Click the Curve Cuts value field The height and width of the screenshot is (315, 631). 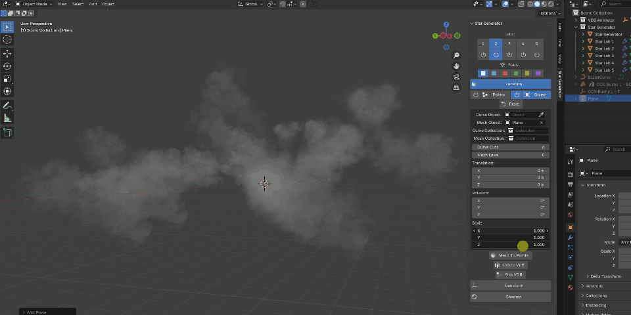(x=510, y=148)
